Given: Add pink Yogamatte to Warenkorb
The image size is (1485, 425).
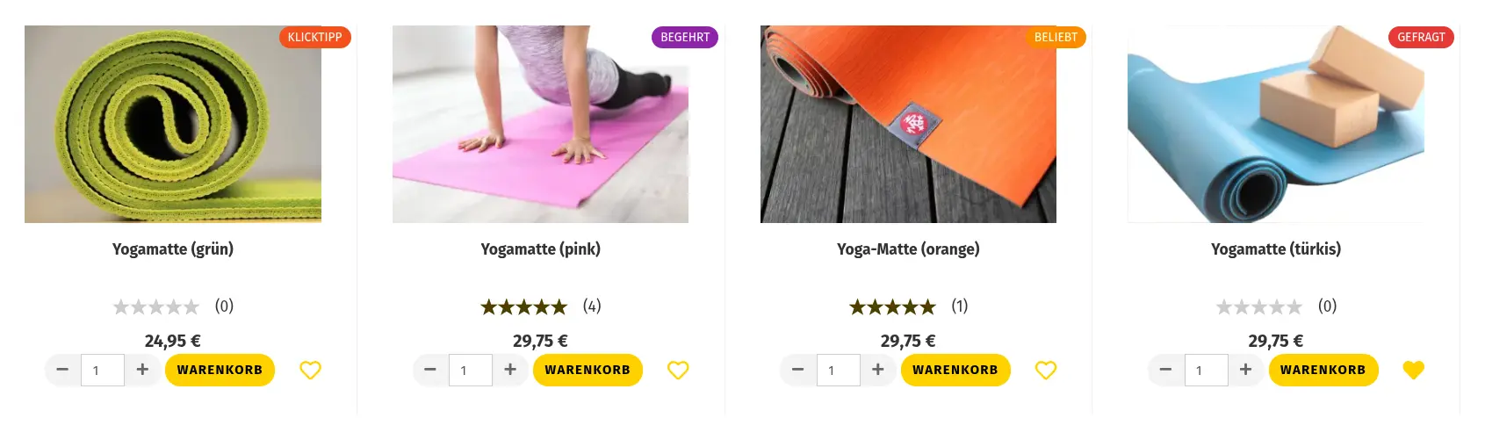Looking at the screenshot, I should click(588, 370).
